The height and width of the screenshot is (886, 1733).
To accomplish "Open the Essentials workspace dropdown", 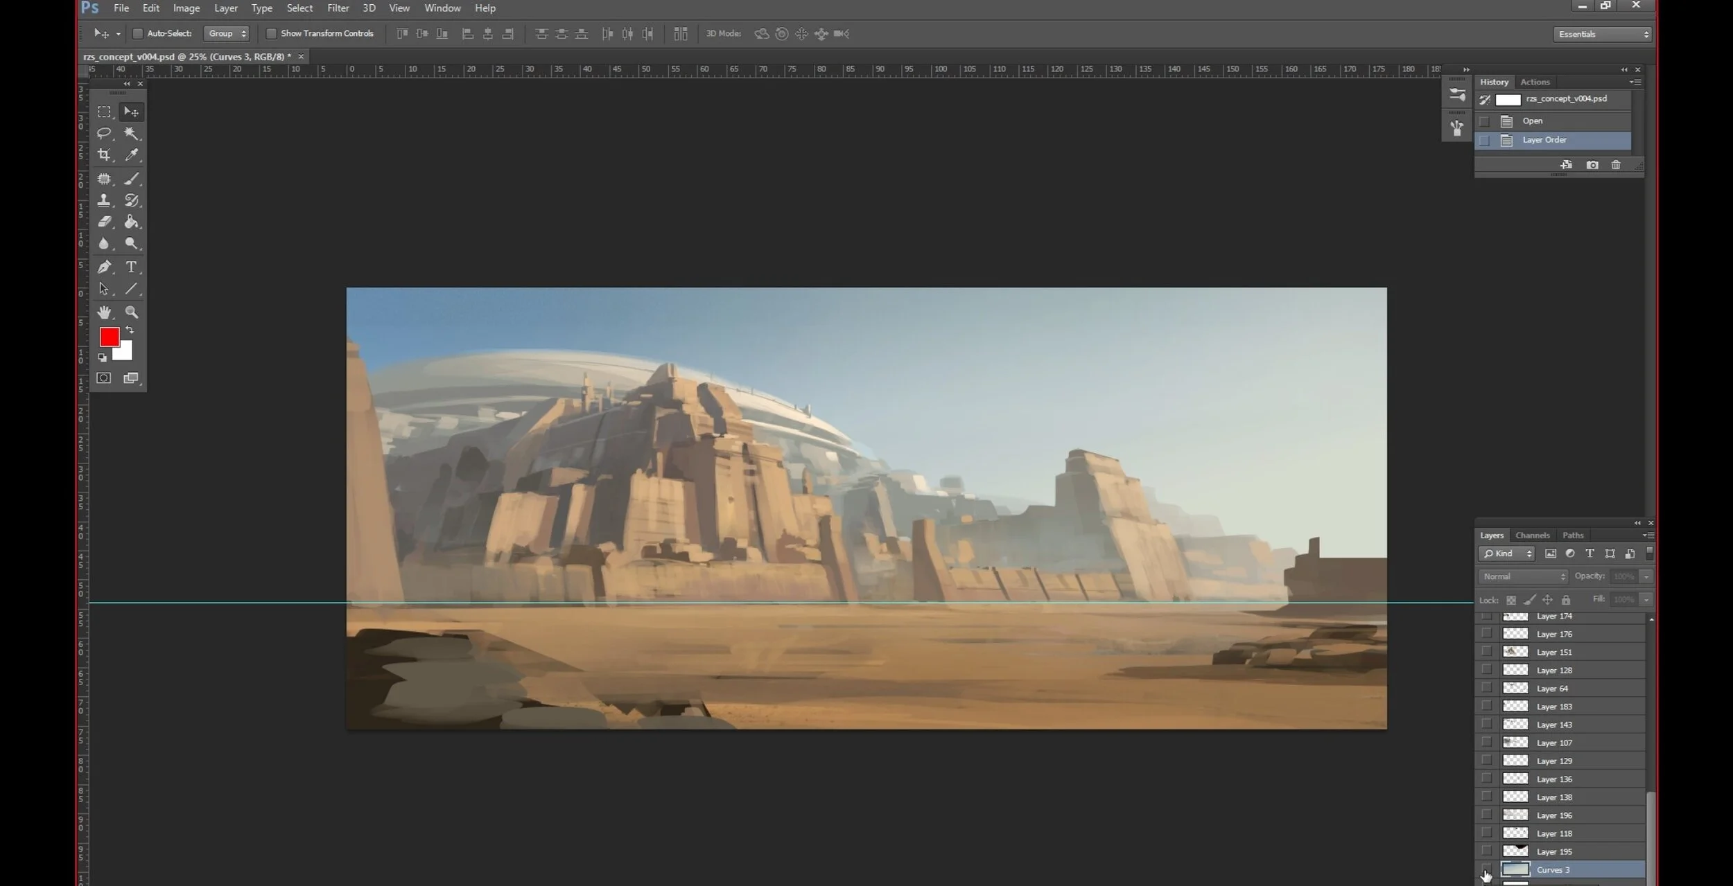I will click(x=1602, y=34).
